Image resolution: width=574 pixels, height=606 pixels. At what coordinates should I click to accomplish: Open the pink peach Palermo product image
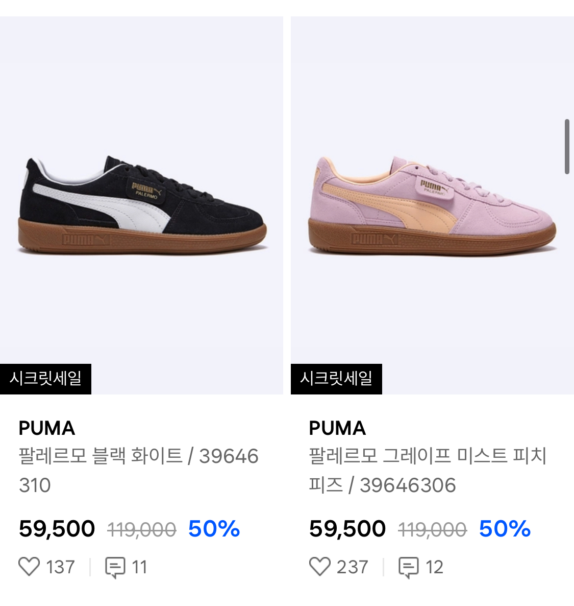tap(432, 205)
